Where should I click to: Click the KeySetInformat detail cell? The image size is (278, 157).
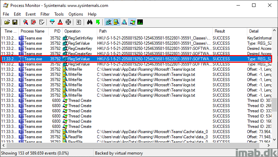click(x=259, y=38)
